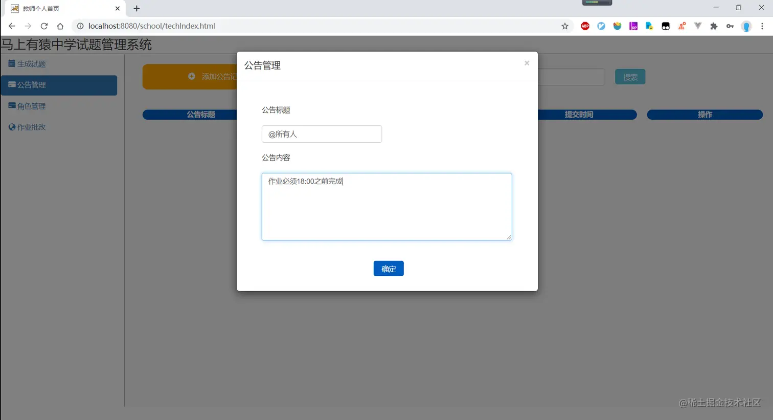Open 作业批改 in the sidebar
The height and width of the screenshot is (420, 773).
tap(59, 127)
